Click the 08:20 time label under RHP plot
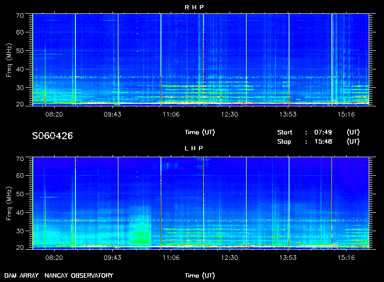The width and height of the screenshot is (384, 282). [54, 114]
